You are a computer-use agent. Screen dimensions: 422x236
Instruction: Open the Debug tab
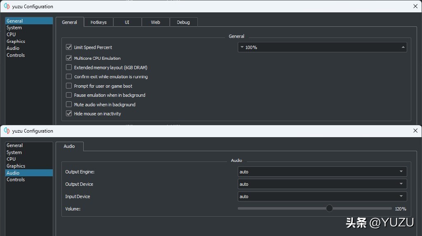[183, 22]
